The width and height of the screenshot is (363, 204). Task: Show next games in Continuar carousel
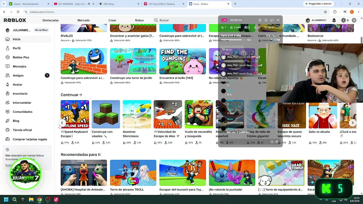[x=353, y=123]
